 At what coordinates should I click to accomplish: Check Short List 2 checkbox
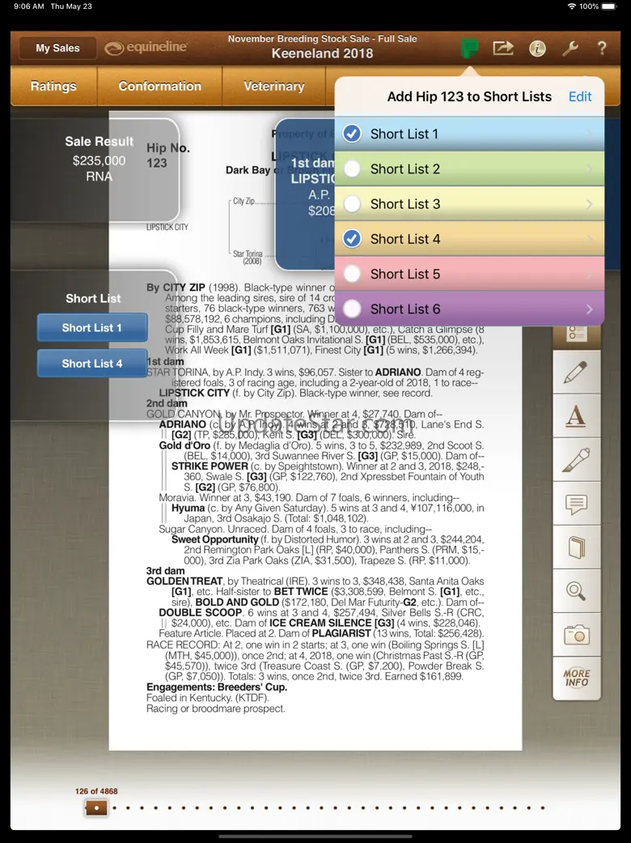click(x=352, y=168)
